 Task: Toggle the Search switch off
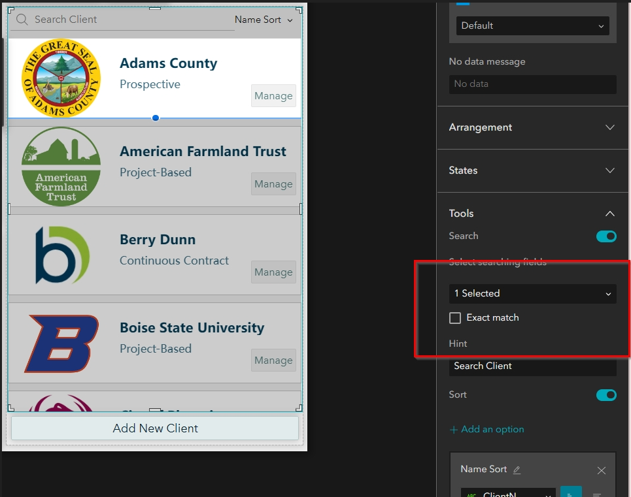pyautogui.click(x=606, y=236)
